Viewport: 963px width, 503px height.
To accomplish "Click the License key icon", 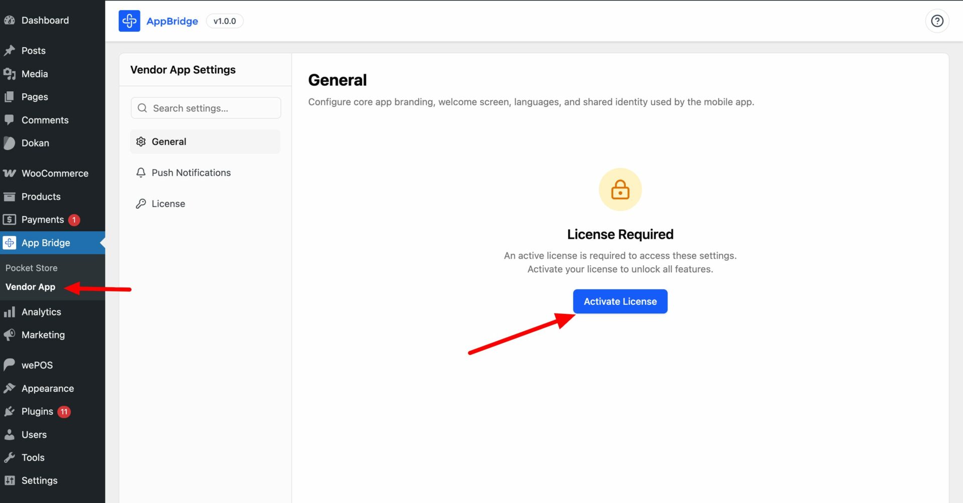I will click(x=141, y=204).
